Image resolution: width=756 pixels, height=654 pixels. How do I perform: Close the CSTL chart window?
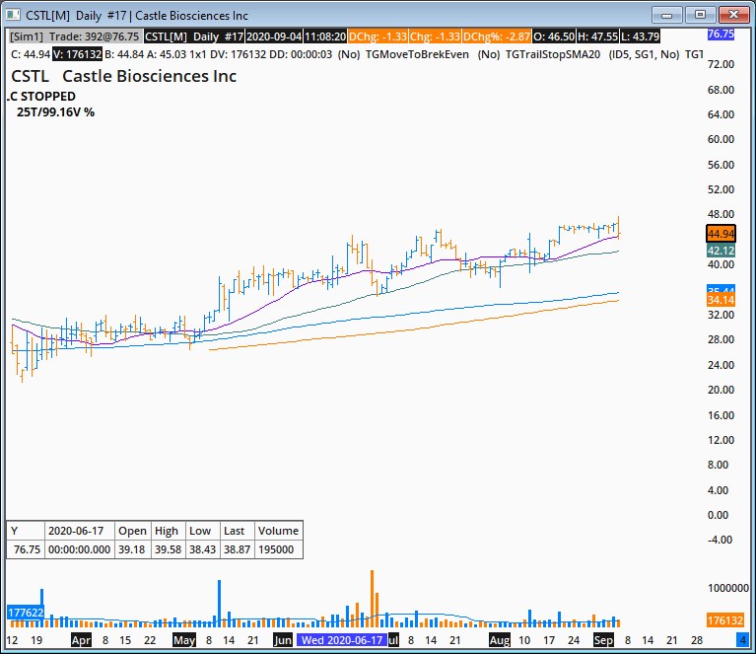[x=733, y=15]
